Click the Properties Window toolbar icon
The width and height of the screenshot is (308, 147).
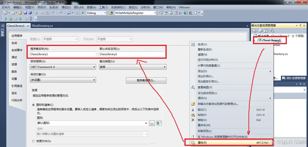[x=166, y=13]
